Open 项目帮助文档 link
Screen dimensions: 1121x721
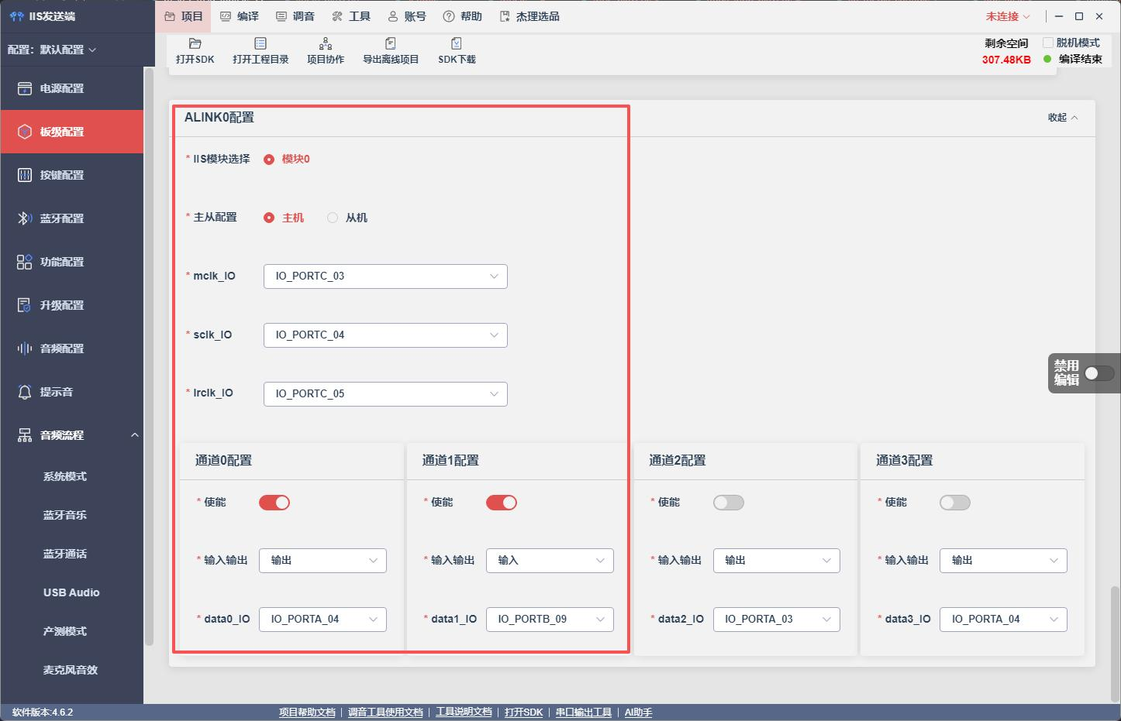[307, 712]
